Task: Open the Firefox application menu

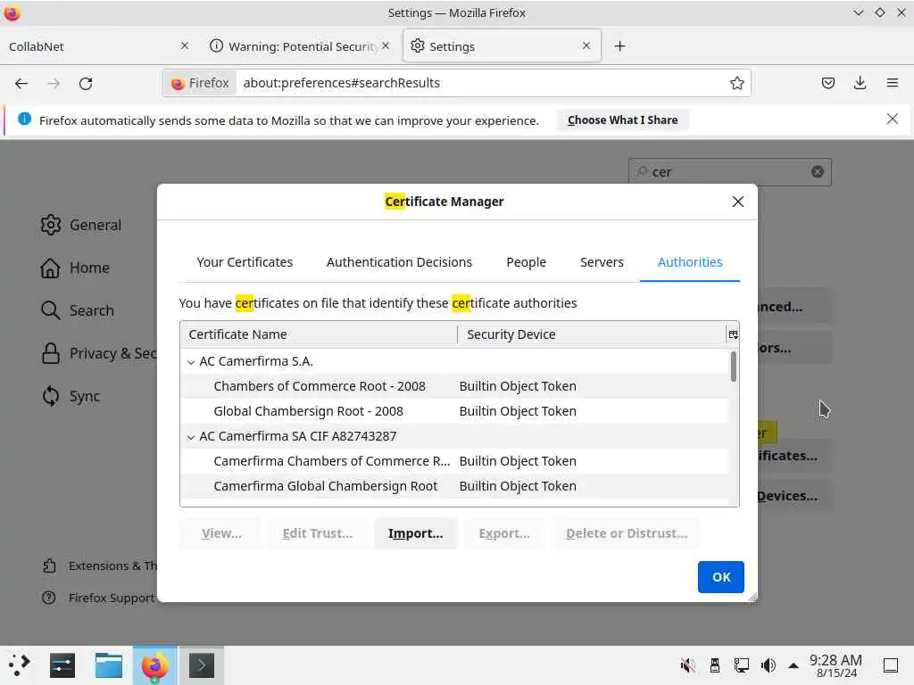Action: [x=892, y=83]
